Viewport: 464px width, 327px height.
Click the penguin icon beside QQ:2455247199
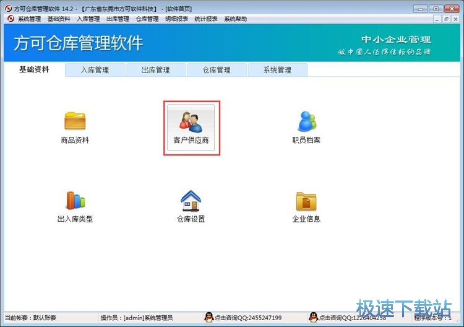209,318
